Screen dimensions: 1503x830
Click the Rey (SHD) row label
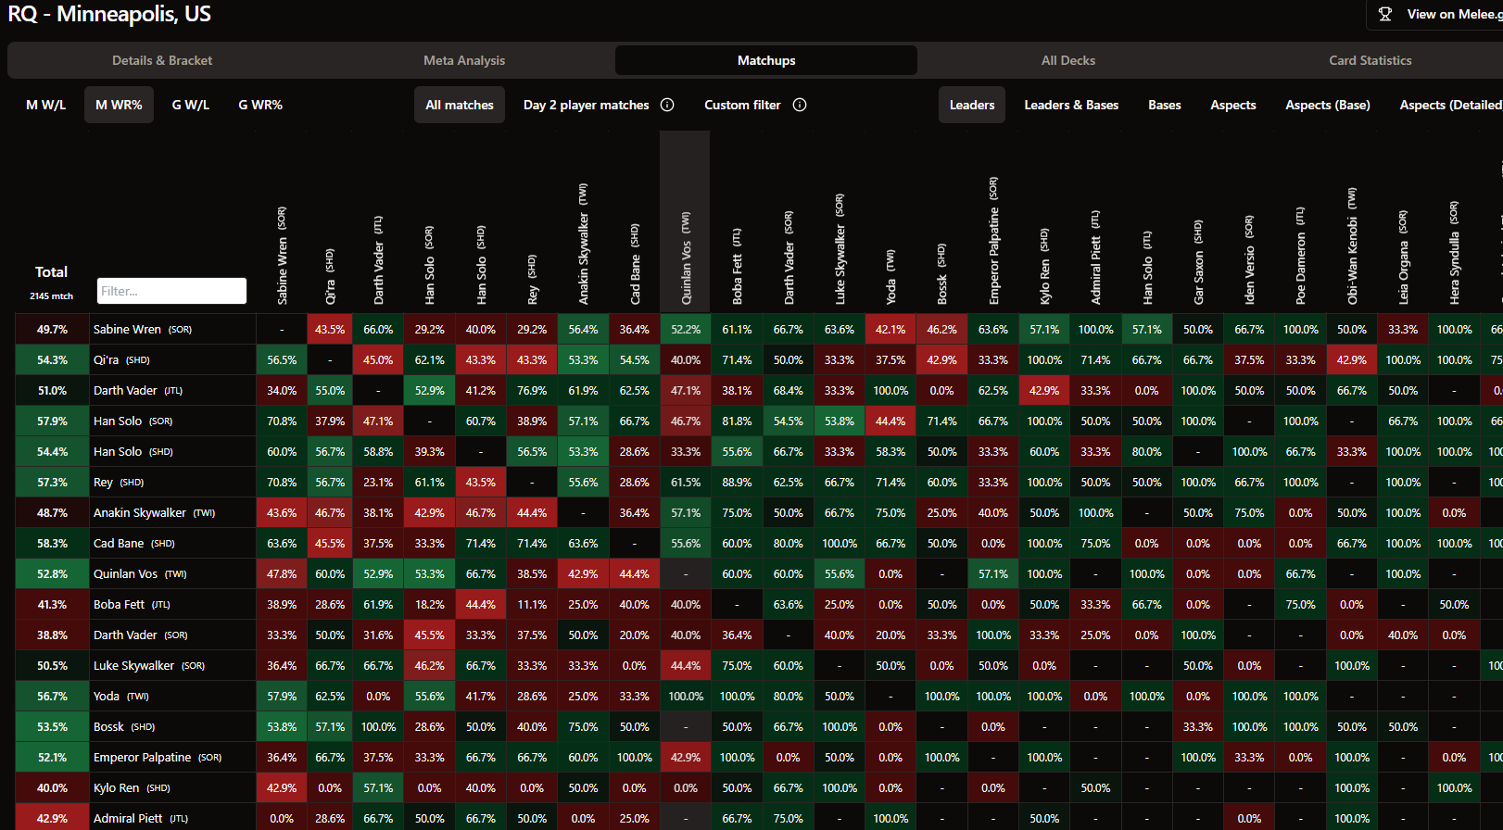coord(119,482)
